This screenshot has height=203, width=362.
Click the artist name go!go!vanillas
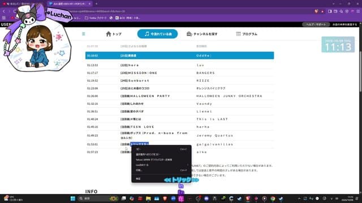pyautogui.click(x=215, y=144)
